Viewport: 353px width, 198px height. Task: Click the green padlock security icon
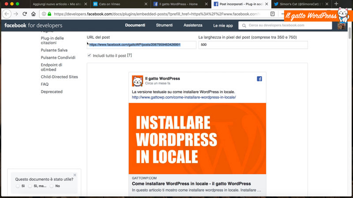click(49, 14)
